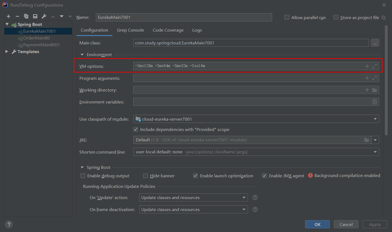Image resolution: width=392 pixels, height=232 pixels.
Task: Edit environment variables via list icon
Action: tap(375, 102)
